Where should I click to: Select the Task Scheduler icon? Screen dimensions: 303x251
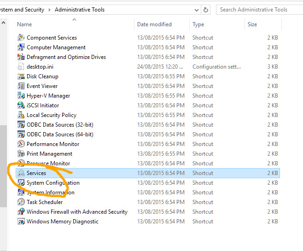pos(21,202)
